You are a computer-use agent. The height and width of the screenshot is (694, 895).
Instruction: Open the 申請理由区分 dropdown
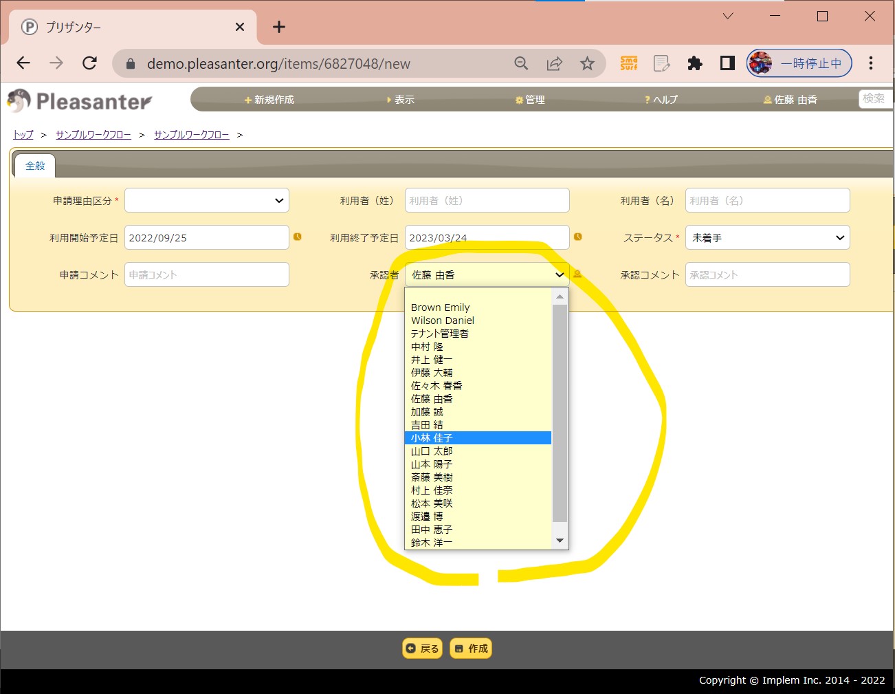click(206, 201)
